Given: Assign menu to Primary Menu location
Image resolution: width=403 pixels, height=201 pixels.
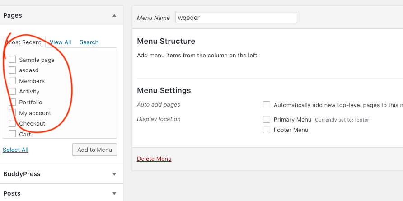Looking at the screenshot, I should coord(267,119).
